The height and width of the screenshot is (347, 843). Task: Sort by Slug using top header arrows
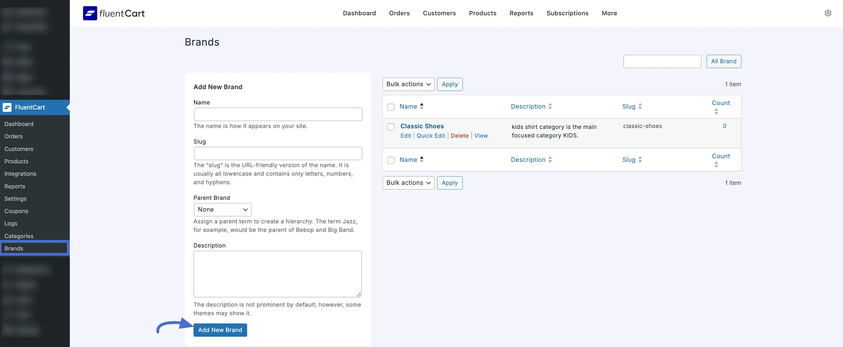coord(640,106)
